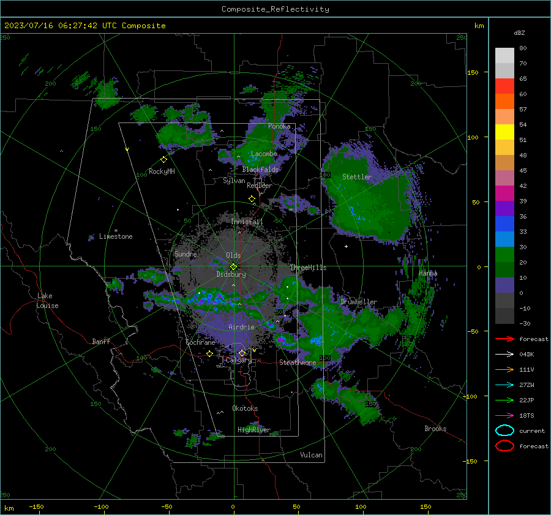Viewport: 551px width, 515px height.
Task: Select the 54 dBZ yellow color swatch
Action: click(x=504, y=132)
